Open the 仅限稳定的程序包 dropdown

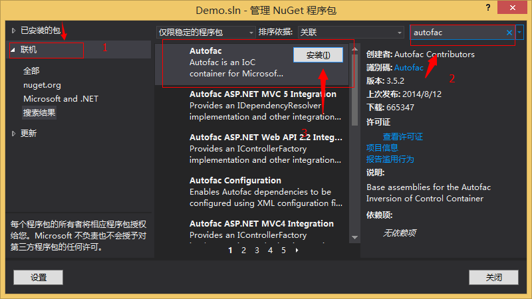click(x=206, y=32)
